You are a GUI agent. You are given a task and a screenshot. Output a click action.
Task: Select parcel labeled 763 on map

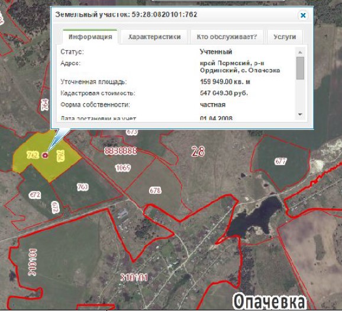click(x=82, y=187)
